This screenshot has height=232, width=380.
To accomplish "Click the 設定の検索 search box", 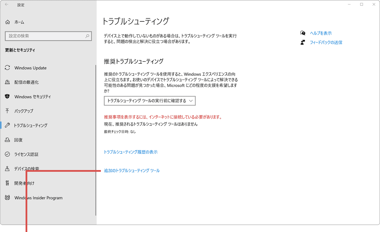I will pos(48,36).
